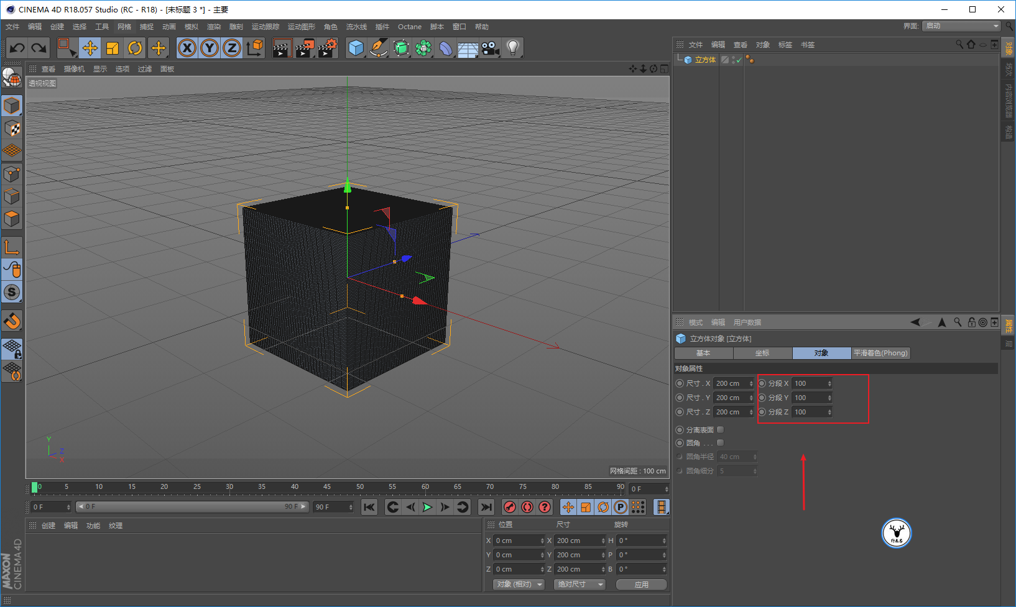1016x607 pixels.
Task: Click frame 45 on the timeline ruler
Action: point(327,487)
